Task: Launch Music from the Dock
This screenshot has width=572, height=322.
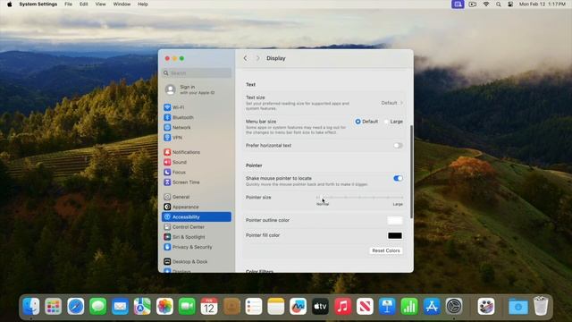Action: 342,306
